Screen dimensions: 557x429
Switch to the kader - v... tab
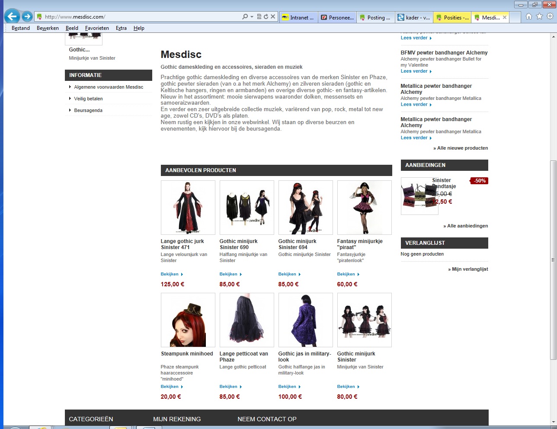click(x=414, y=17)
